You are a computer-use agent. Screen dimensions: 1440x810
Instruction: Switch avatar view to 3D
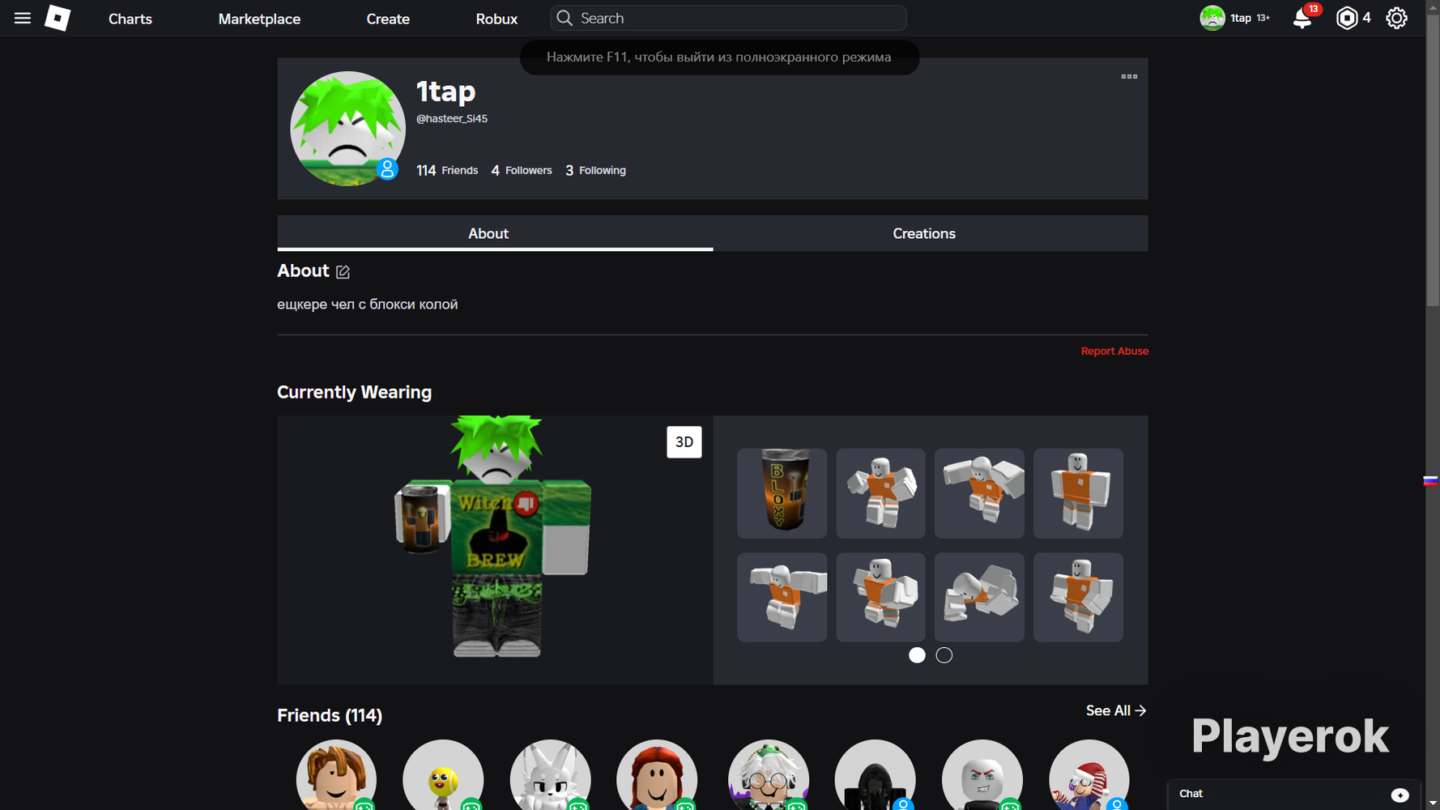click(x=684, y=442)
